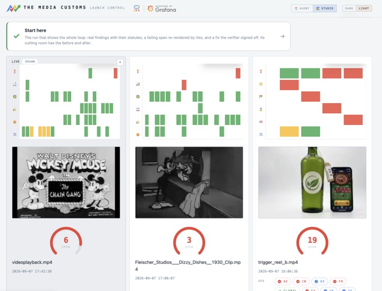Image resolution: width=382 pixels, height=291 pixels.
Task: Click the bar-chart row icon in Dizzy Dishes chart
Action: pos(138,84)
